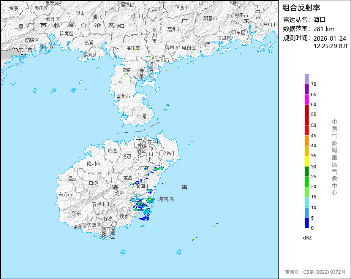Click the 281 km data range value
Screen dimensions: 351x279
coord(324,29)
